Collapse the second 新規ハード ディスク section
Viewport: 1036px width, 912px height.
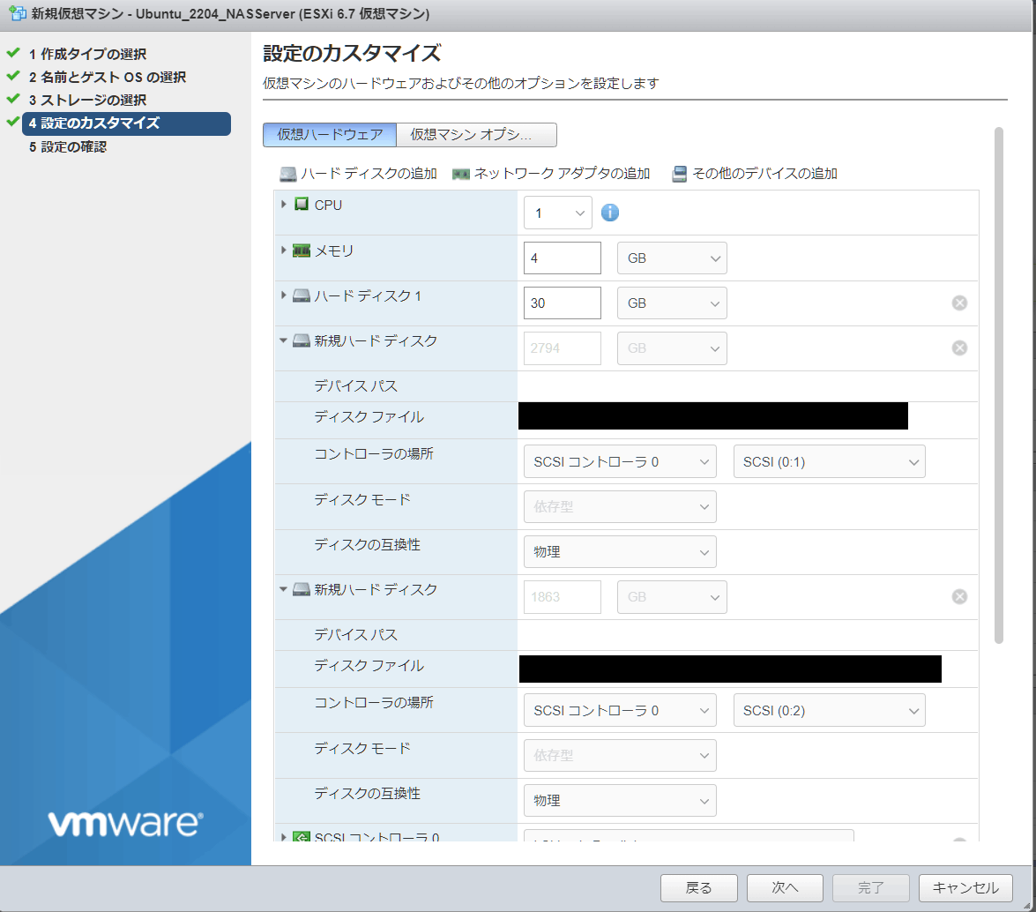pos(283,589)
